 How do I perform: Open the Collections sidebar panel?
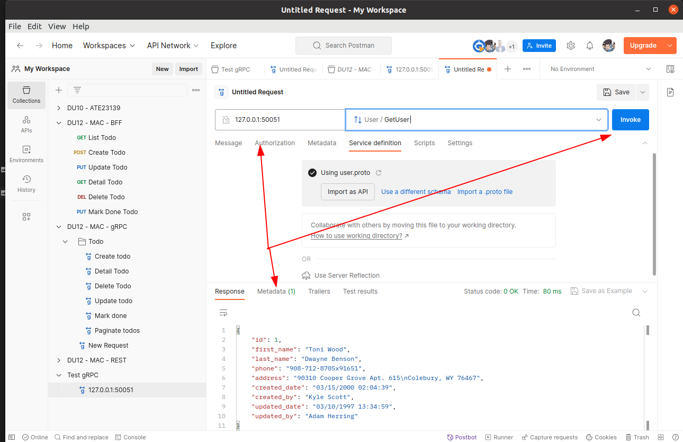(26, 95)
